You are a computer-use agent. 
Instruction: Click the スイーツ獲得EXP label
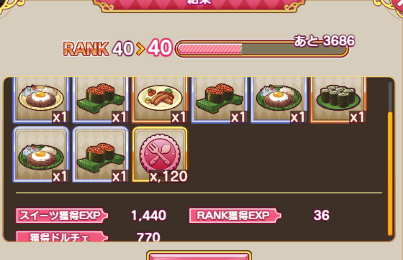click(x=62, y=216)
